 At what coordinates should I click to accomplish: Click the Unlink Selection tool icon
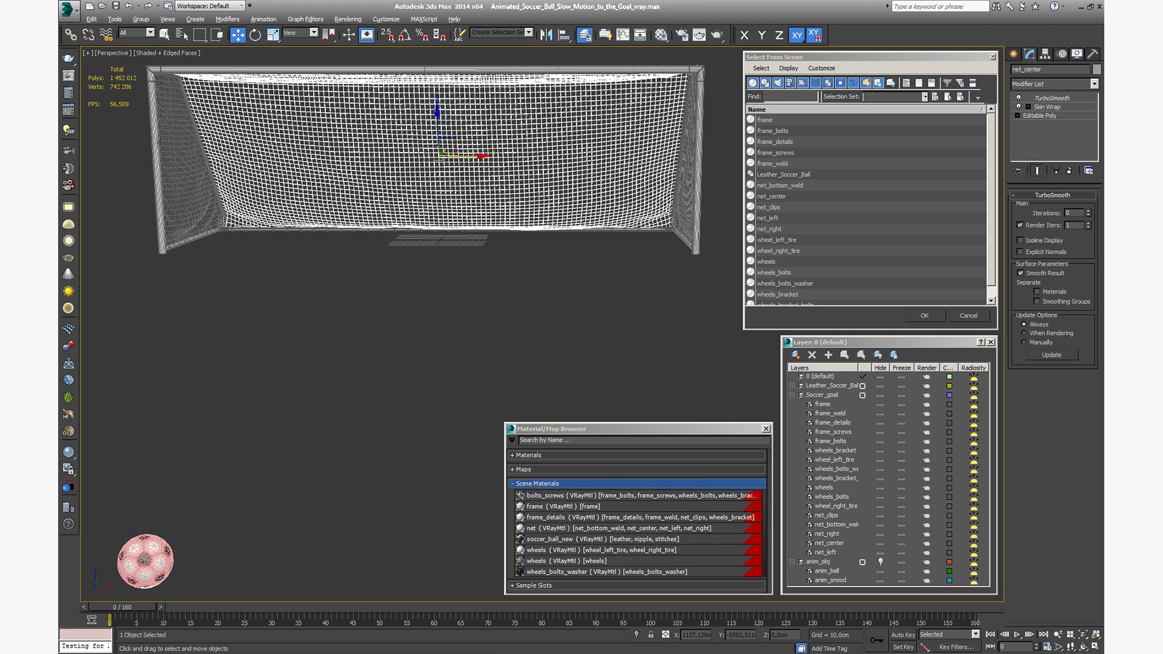pyautogui.click(x=88, y=35)
